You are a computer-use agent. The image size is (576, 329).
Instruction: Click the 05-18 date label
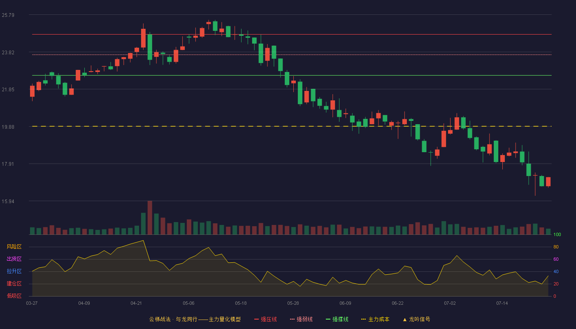[241, 303]
